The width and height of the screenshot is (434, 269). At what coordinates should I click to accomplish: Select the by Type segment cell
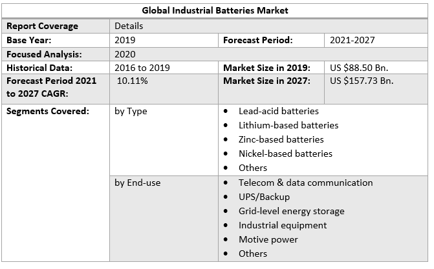[131, 111]
